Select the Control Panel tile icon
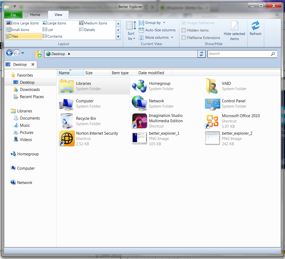Image resolution: width=285 pixels, height=259 pixels. click(x=212, y=104)
